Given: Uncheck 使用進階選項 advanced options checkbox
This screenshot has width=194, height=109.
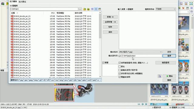Looking at the screenshot, I should point(120,63).
